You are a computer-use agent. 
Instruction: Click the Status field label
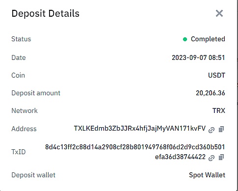[x=21, y=39]
